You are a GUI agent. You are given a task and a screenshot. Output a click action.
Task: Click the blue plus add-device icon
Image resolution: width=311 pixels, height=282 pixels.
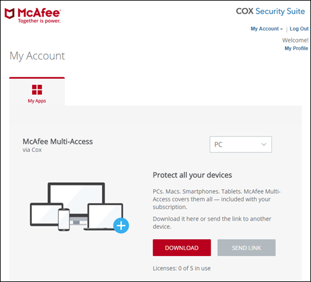click(x=121, y=226)
